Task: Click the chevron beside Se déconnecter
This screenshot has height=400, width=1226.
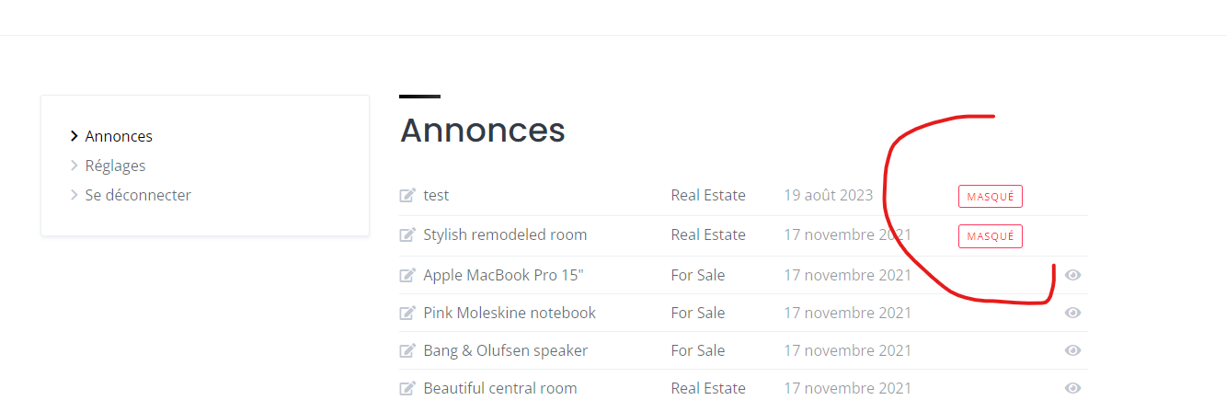Action: tap(74, 195)
